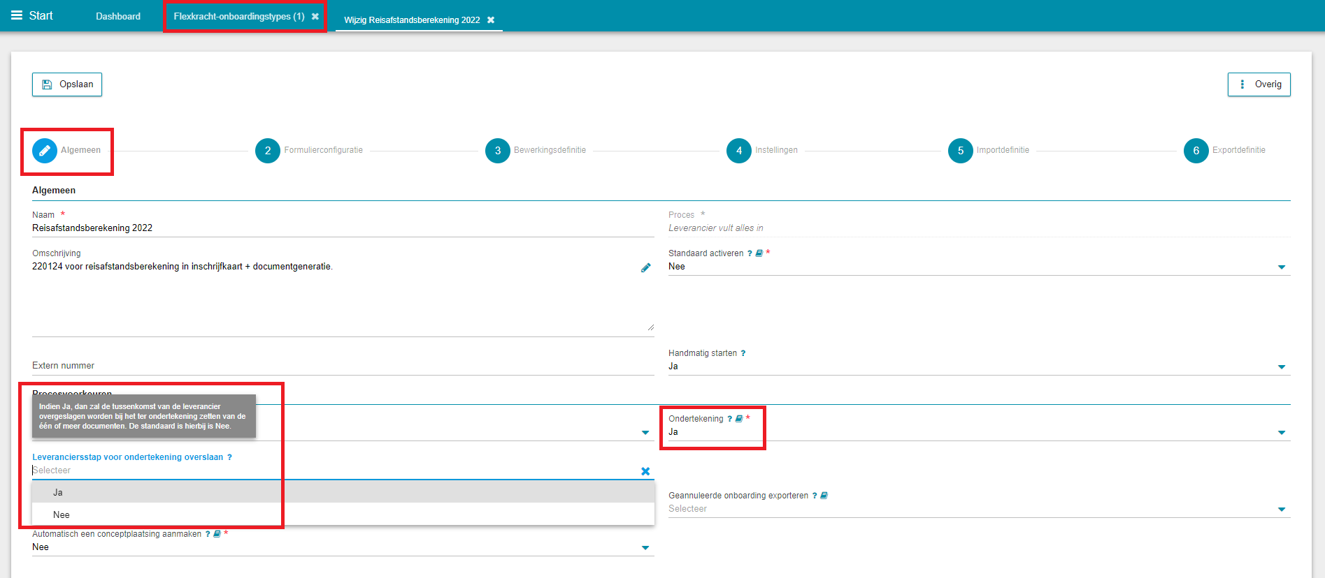This screenshot has height=578, width=1325.
Task: Switch to Flexkracht-onboardingstypes (1) tab
Action: pos(239,16)
